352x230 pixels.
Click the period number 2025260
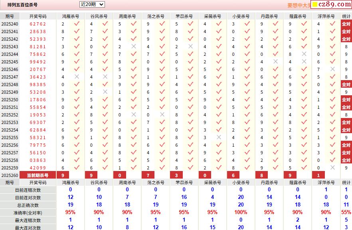tap(10, 175)
